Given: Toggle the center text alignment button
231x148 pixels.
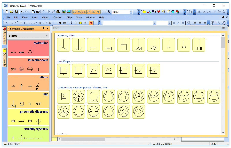Looking at the screenshot, I should coord(200,23).
